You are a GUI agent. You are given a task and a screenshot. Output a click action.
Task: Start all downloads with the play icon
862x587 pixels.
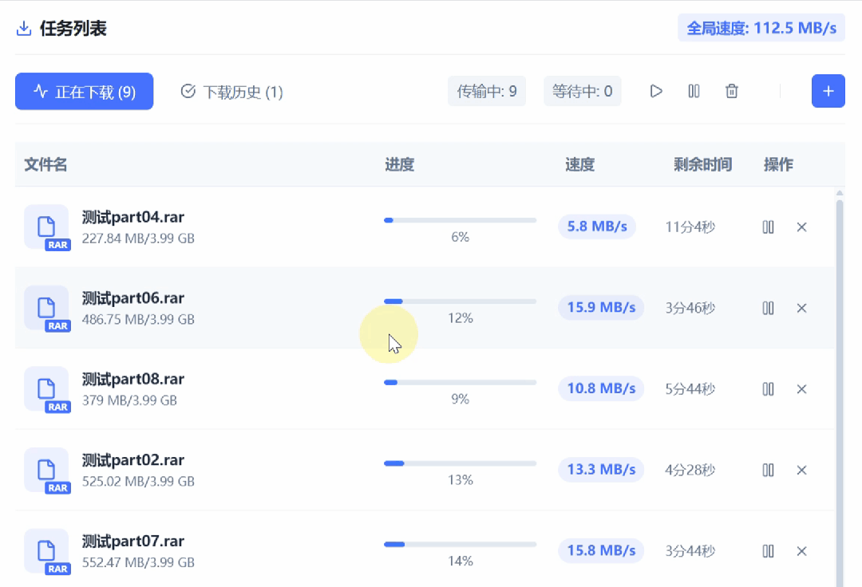(x=656, y=91)
